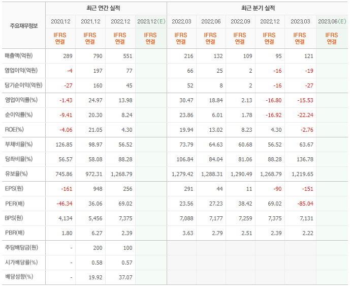Click the net margin value 20.30
This screenshot has height=287, width=350.
[x=96, y=115]
